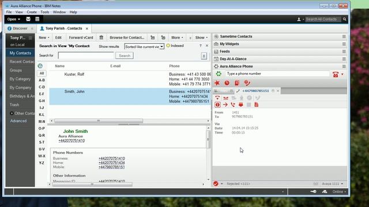Viewport: 369px width, 207px height.
Task: Click the red briefcase-shaped call icon
Action: (x=241, y=105)
